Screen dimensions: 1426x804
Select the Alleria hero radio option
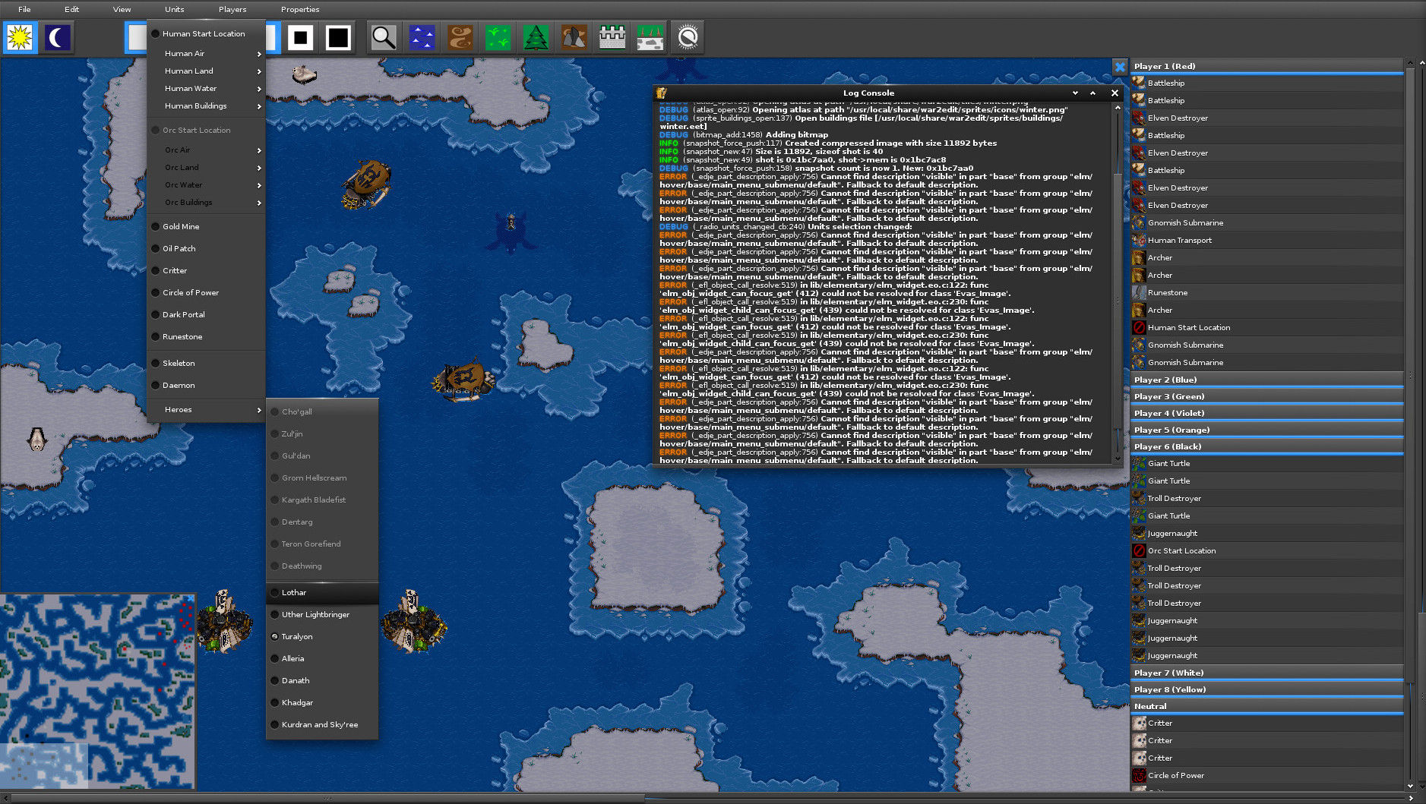(292, 659)
